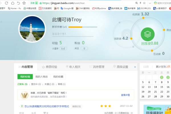This screenshot has height=114, width=171.
Task: Click the 互动度 orange dot
Action: coord(152,51)
